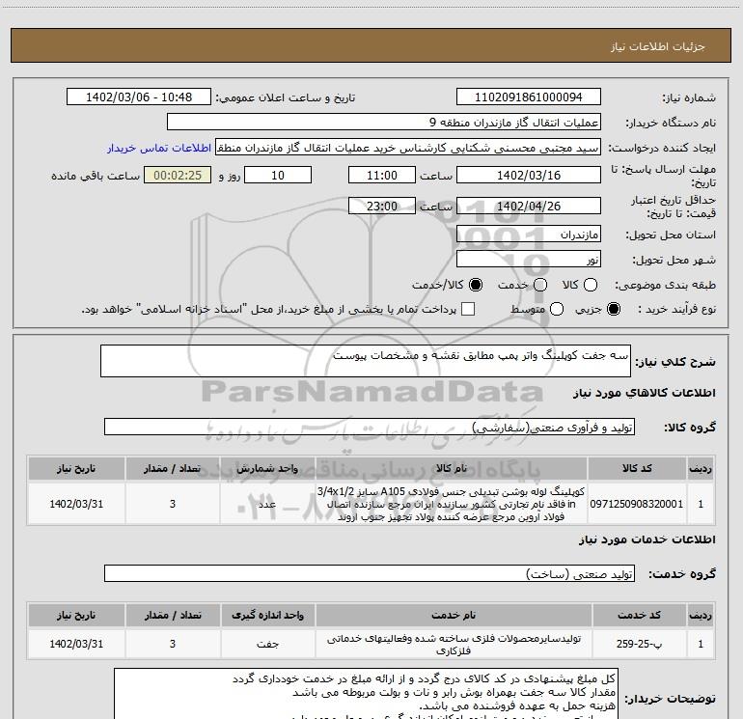The width and height of the screenshot is (743, 719).
Task: Click the نام کالا column header
Action: click(x=452, y=469)
